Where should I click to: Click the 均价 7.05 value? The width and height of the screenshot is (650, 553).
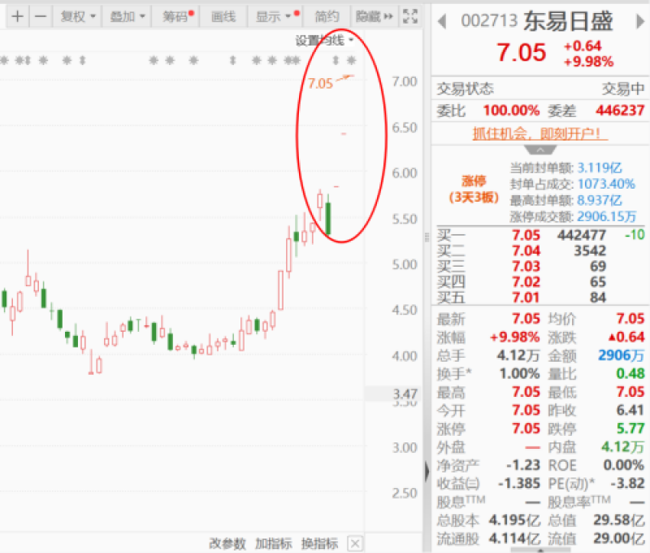[x=630, y=319]
